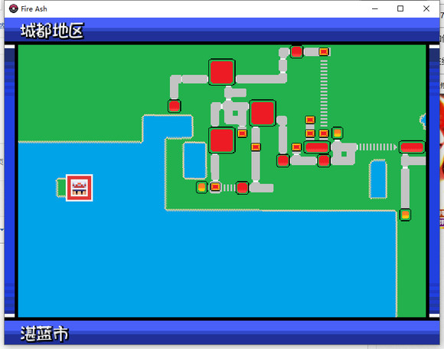The width and height of the screenshot is (444, 349).
Task: Click the large red city square on the northern route
Action: [222, 72]
